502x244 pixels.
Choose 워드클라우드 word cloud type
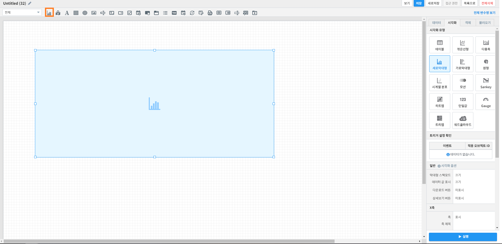coord(463,120)
